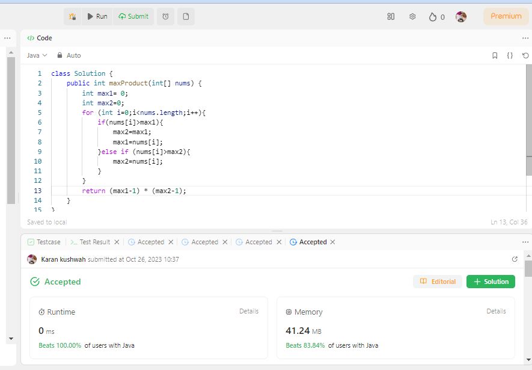Viewport: 532px width, 370px height.
Task: Open Runtime Details link
Action: 249,311
